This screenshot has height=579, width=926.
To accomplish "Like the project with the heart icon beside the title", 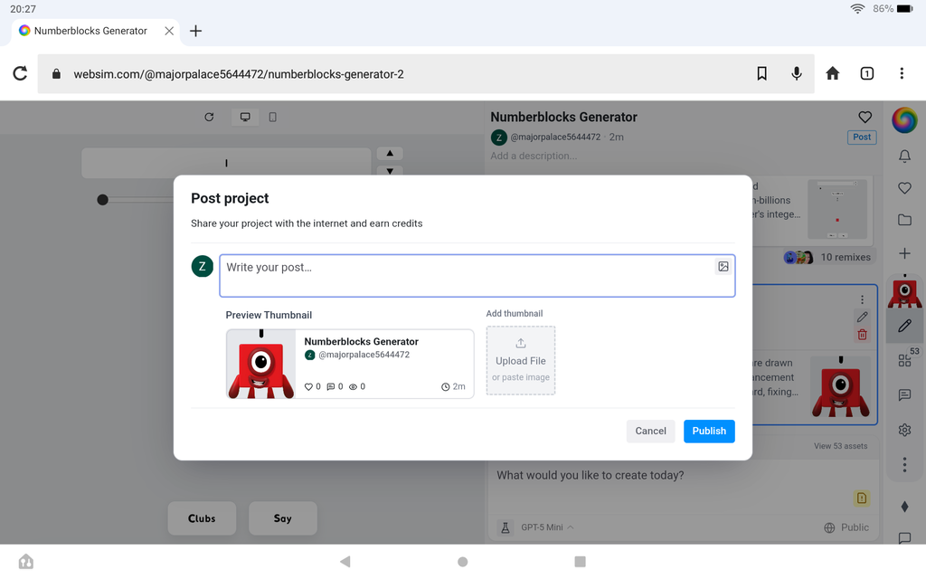I will tap(865, 117).
